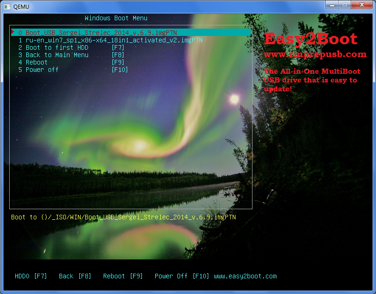This screenshot has height=294, width=376.
Task: Click Back [F8] in the bottom bar
Action: click(75, 276)
